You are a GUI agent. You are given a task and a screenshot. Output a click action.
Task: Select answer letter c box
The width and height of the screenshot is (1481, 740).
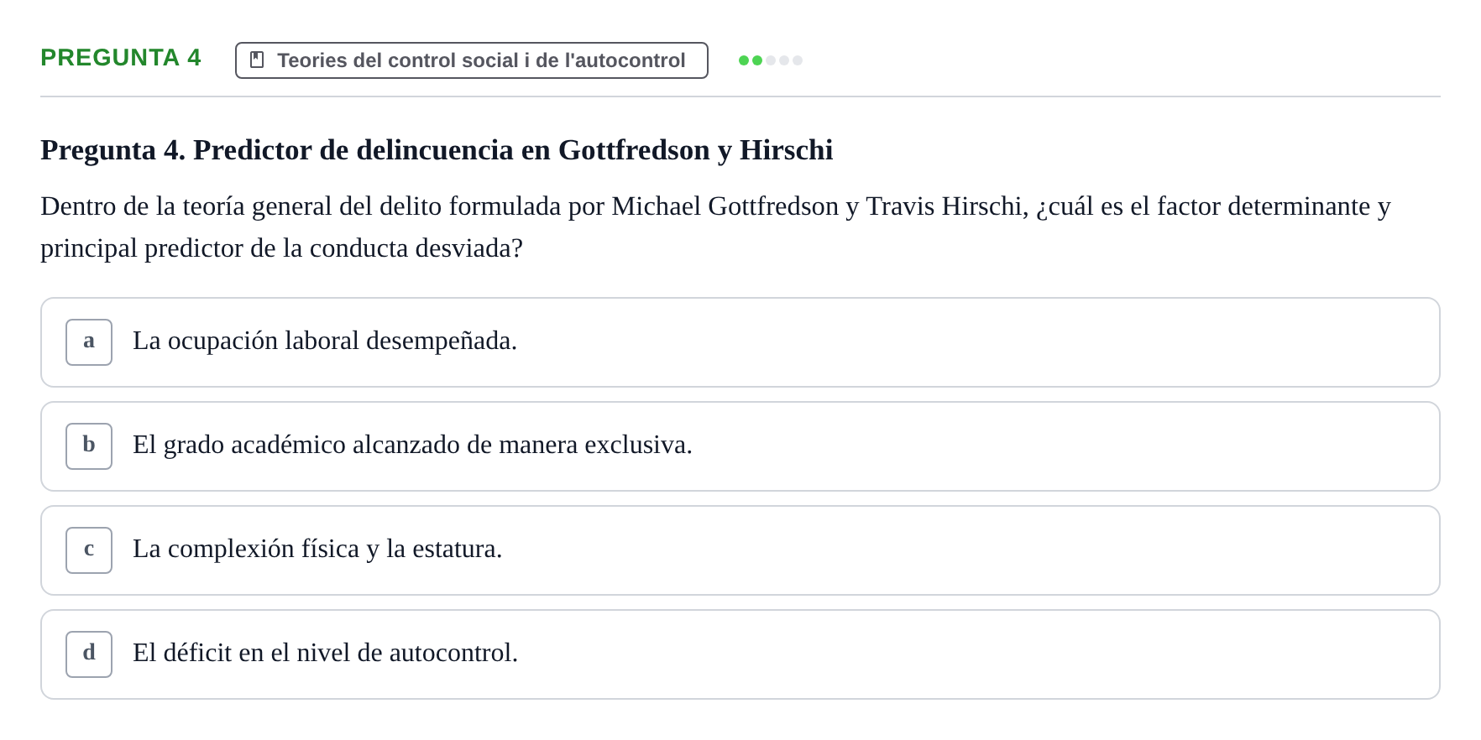click(89, 550)
